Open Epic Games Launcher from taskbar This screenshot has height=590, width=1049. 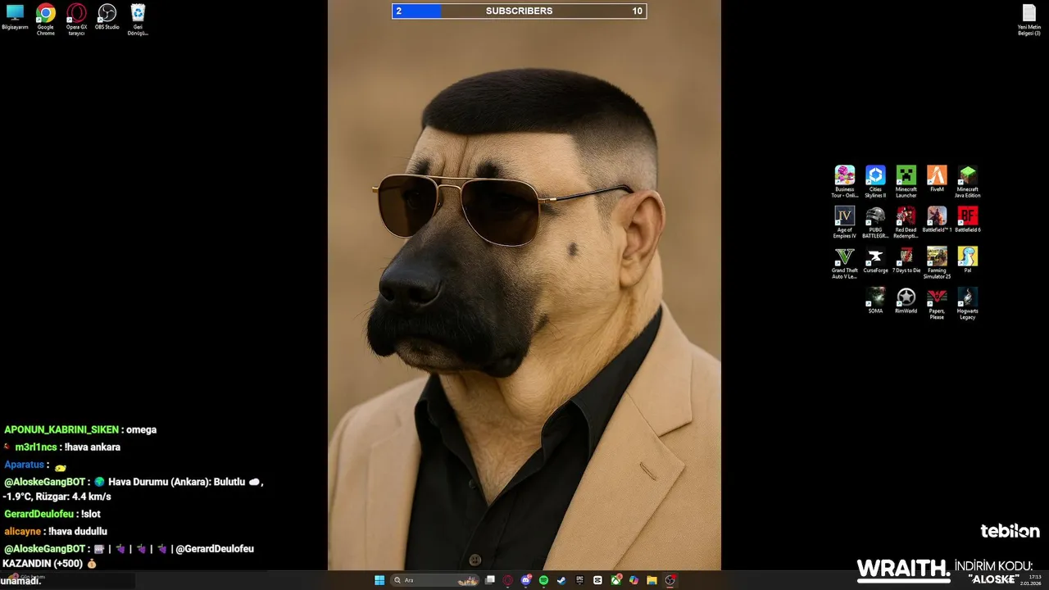(x=579, y=580)
